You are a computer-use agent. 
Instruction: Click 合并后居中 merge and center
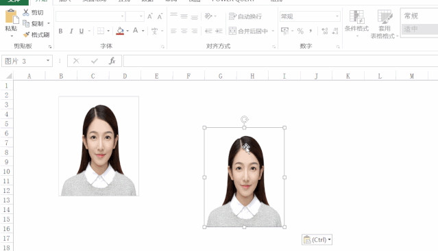(x=248, y=31)
